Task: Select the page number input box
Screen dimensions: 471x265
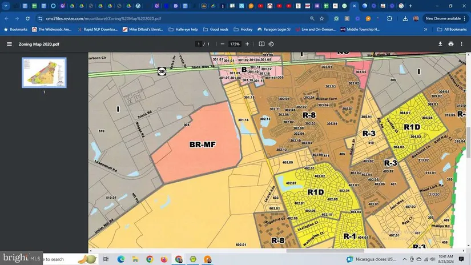Action: [x=199, y=44]
